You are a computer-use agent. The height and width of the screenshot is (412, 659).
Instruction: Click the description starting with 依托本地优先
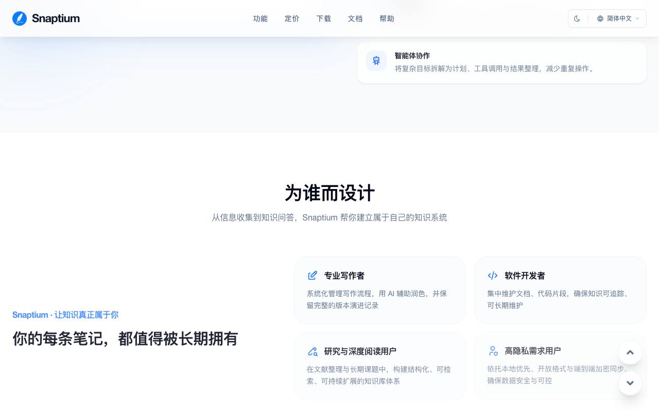558,374
